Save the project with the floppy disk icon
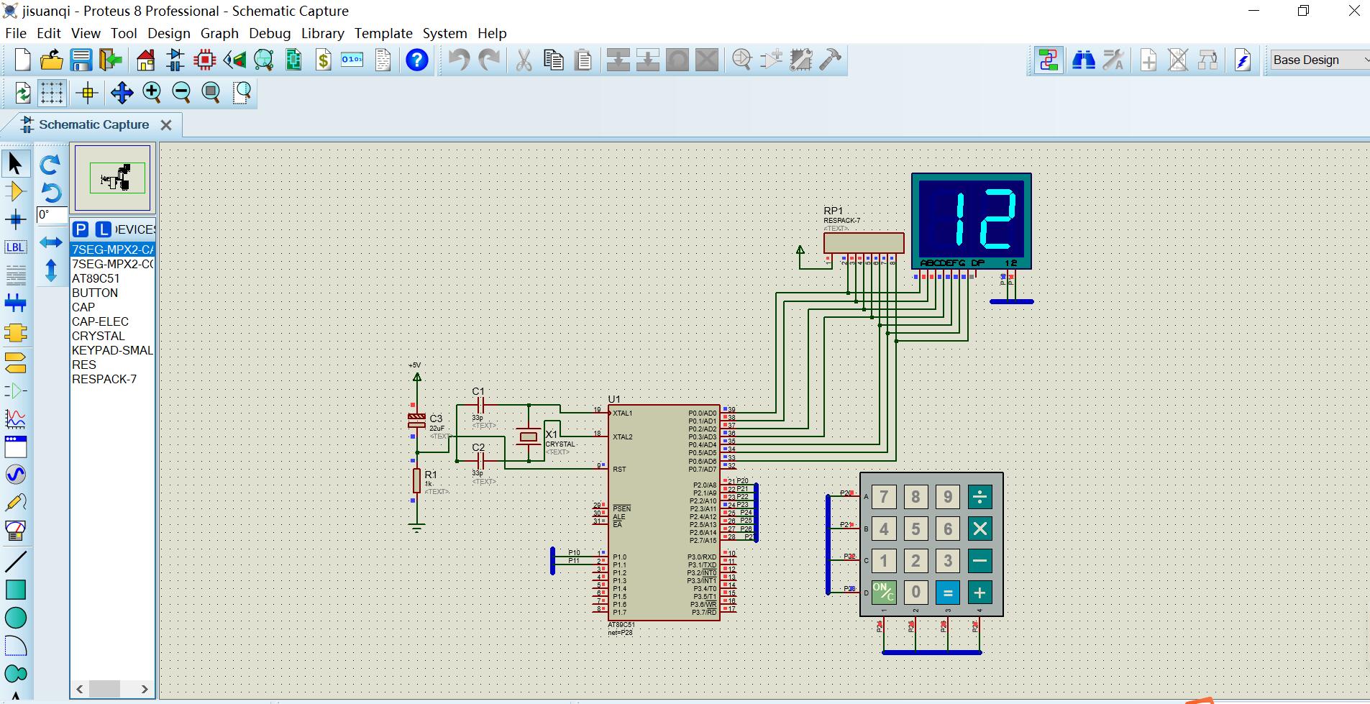Image resolution: width=1370 pixels, height=704 pixels. click(81, 60)
